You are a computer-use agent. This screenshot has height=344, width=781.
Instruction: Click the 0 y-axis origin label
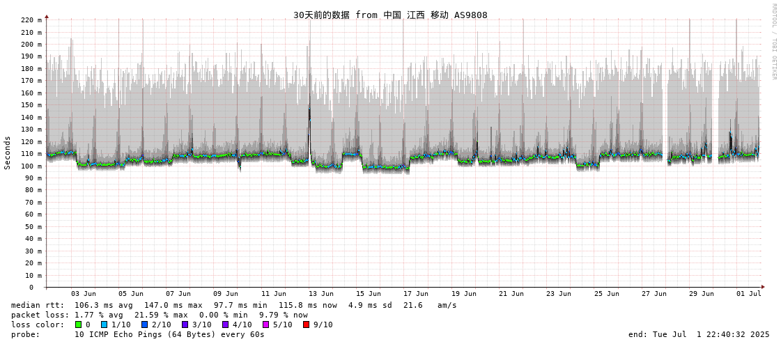pos(31,288)
